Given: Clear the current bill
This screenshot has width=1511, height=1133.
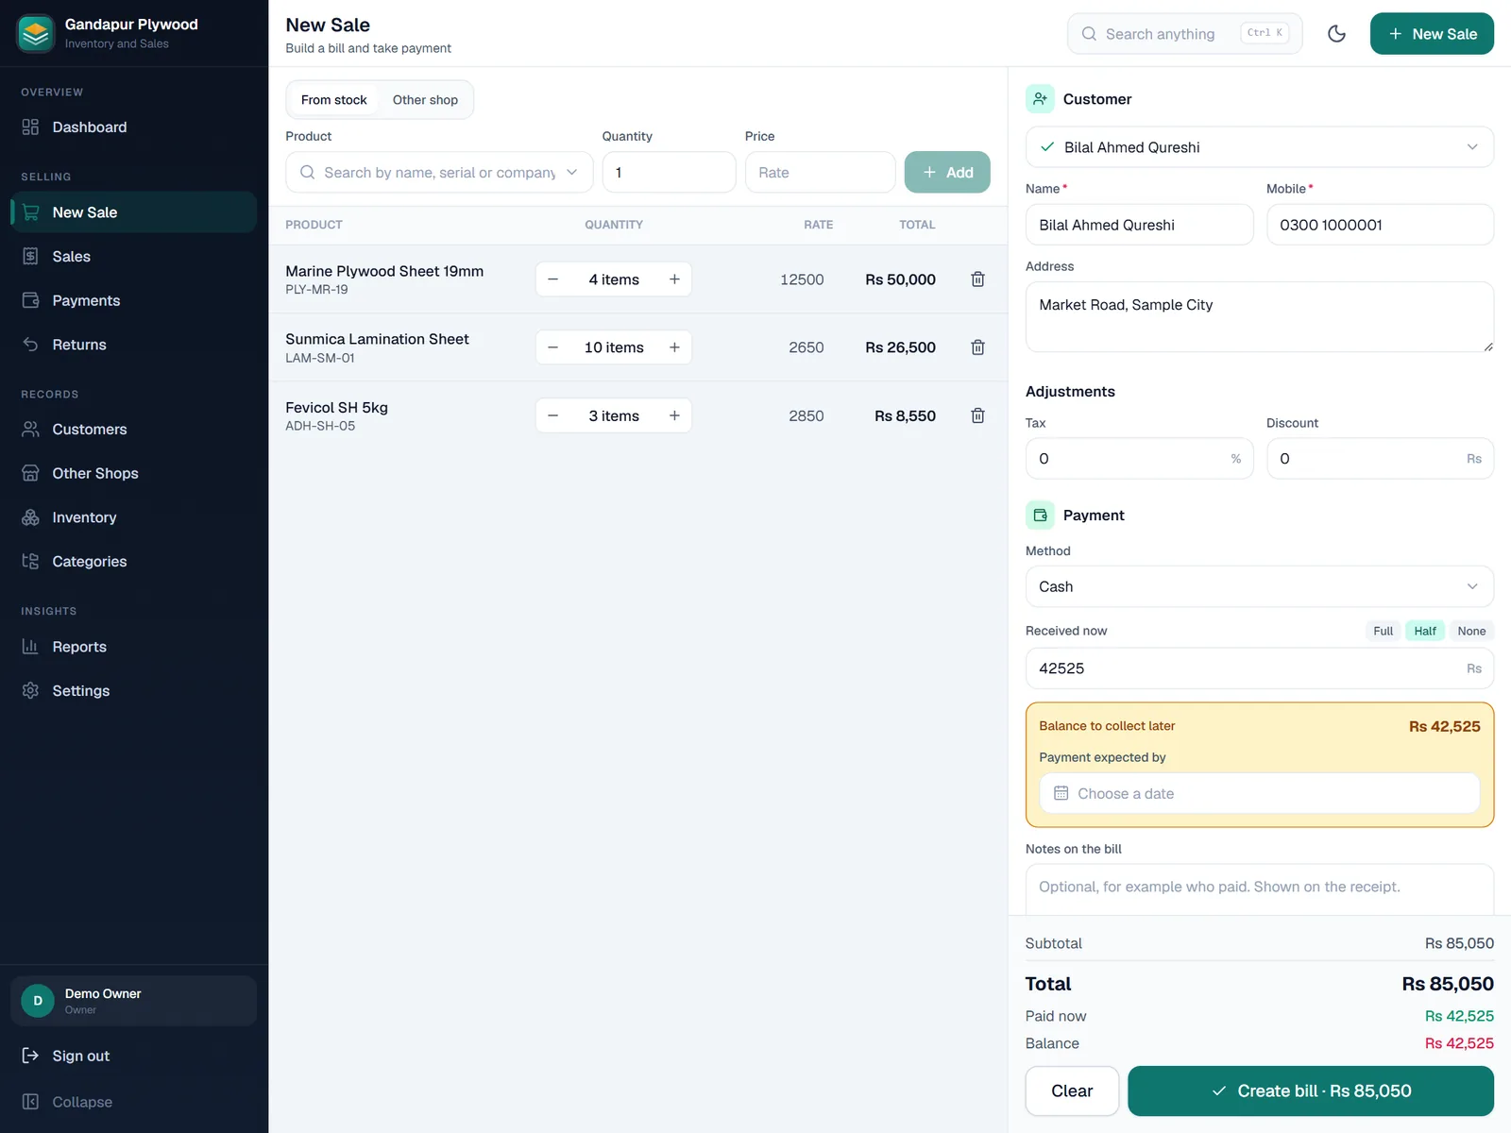Looking at the screenshot, I should tap(1072, 1091).
